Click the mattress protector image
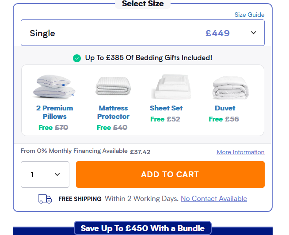This screenshot has height=235, width=289. pyautogui.click(x=113, y=86)
